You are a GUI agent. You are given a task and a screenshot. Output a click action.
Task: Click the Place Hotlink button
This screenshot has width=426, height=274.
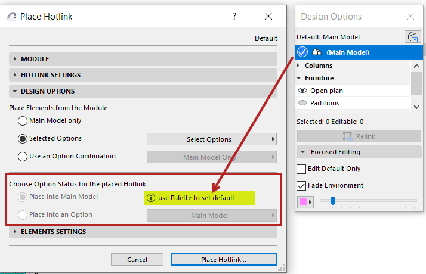click(x=223, y=260)
